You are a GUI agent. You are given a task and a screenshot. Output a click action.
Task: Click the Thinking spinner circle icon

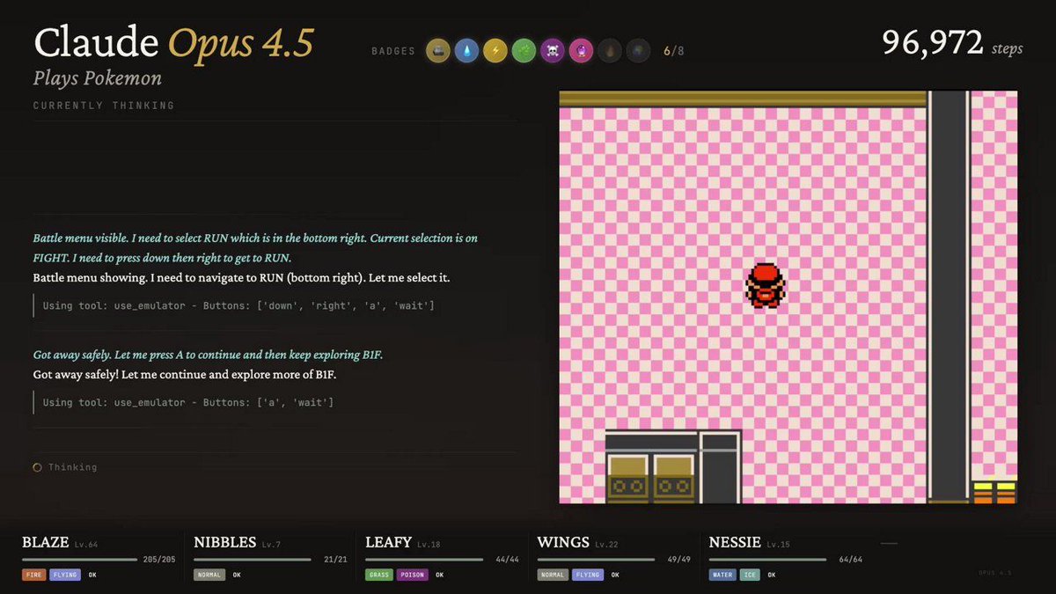click(37, 467)
